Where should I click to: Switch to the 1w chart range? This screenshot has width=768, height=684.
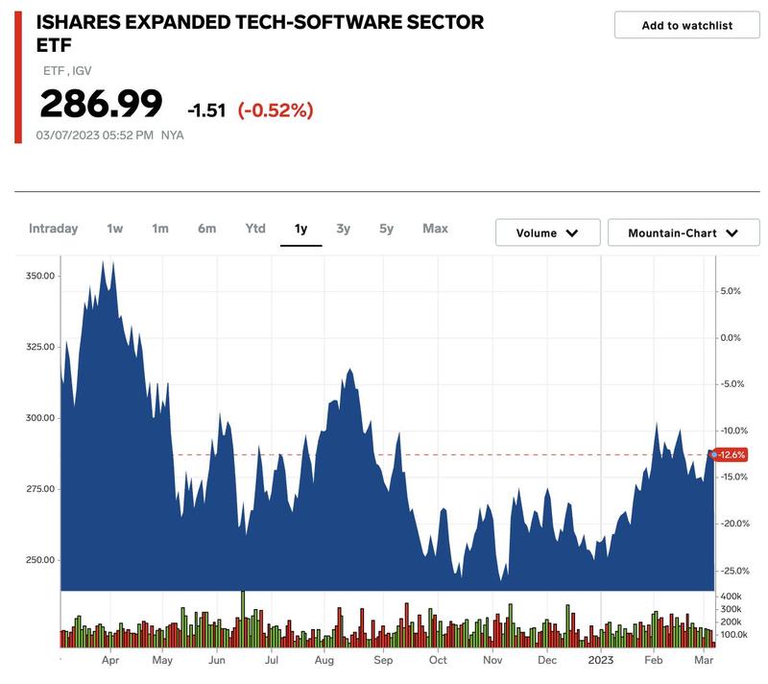tap(115, 229)
